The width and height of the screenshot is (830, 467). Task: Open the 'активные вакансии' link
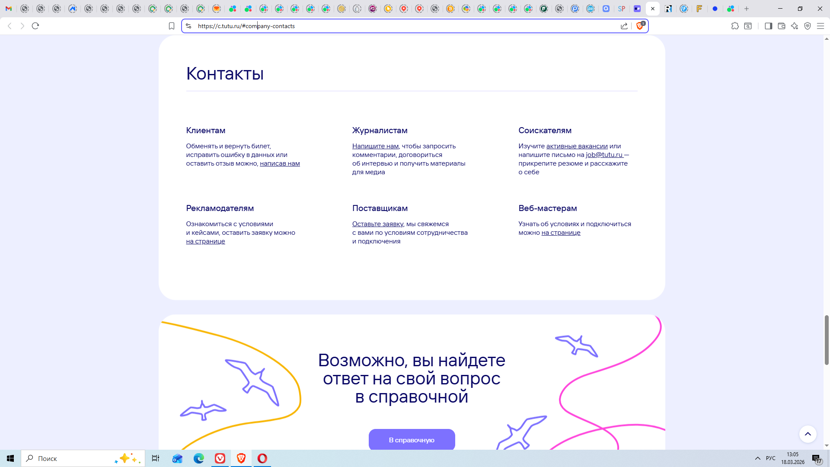[x=577, y=146]
